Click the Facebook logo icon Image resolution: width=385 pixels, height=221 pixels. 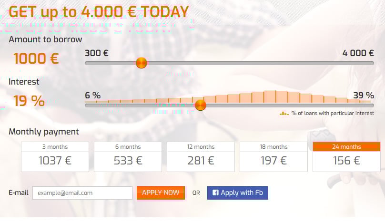click(215, 192)
